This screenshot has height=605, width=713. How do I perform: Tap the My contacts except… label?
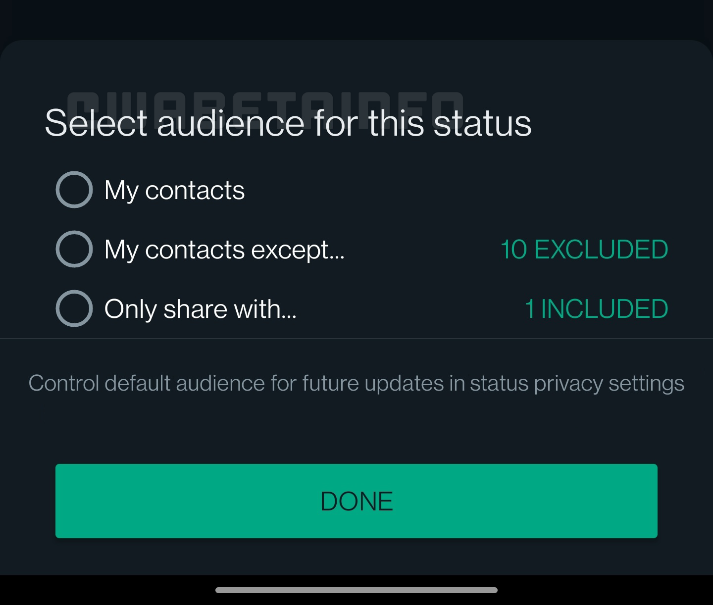(x=224, y=250)
